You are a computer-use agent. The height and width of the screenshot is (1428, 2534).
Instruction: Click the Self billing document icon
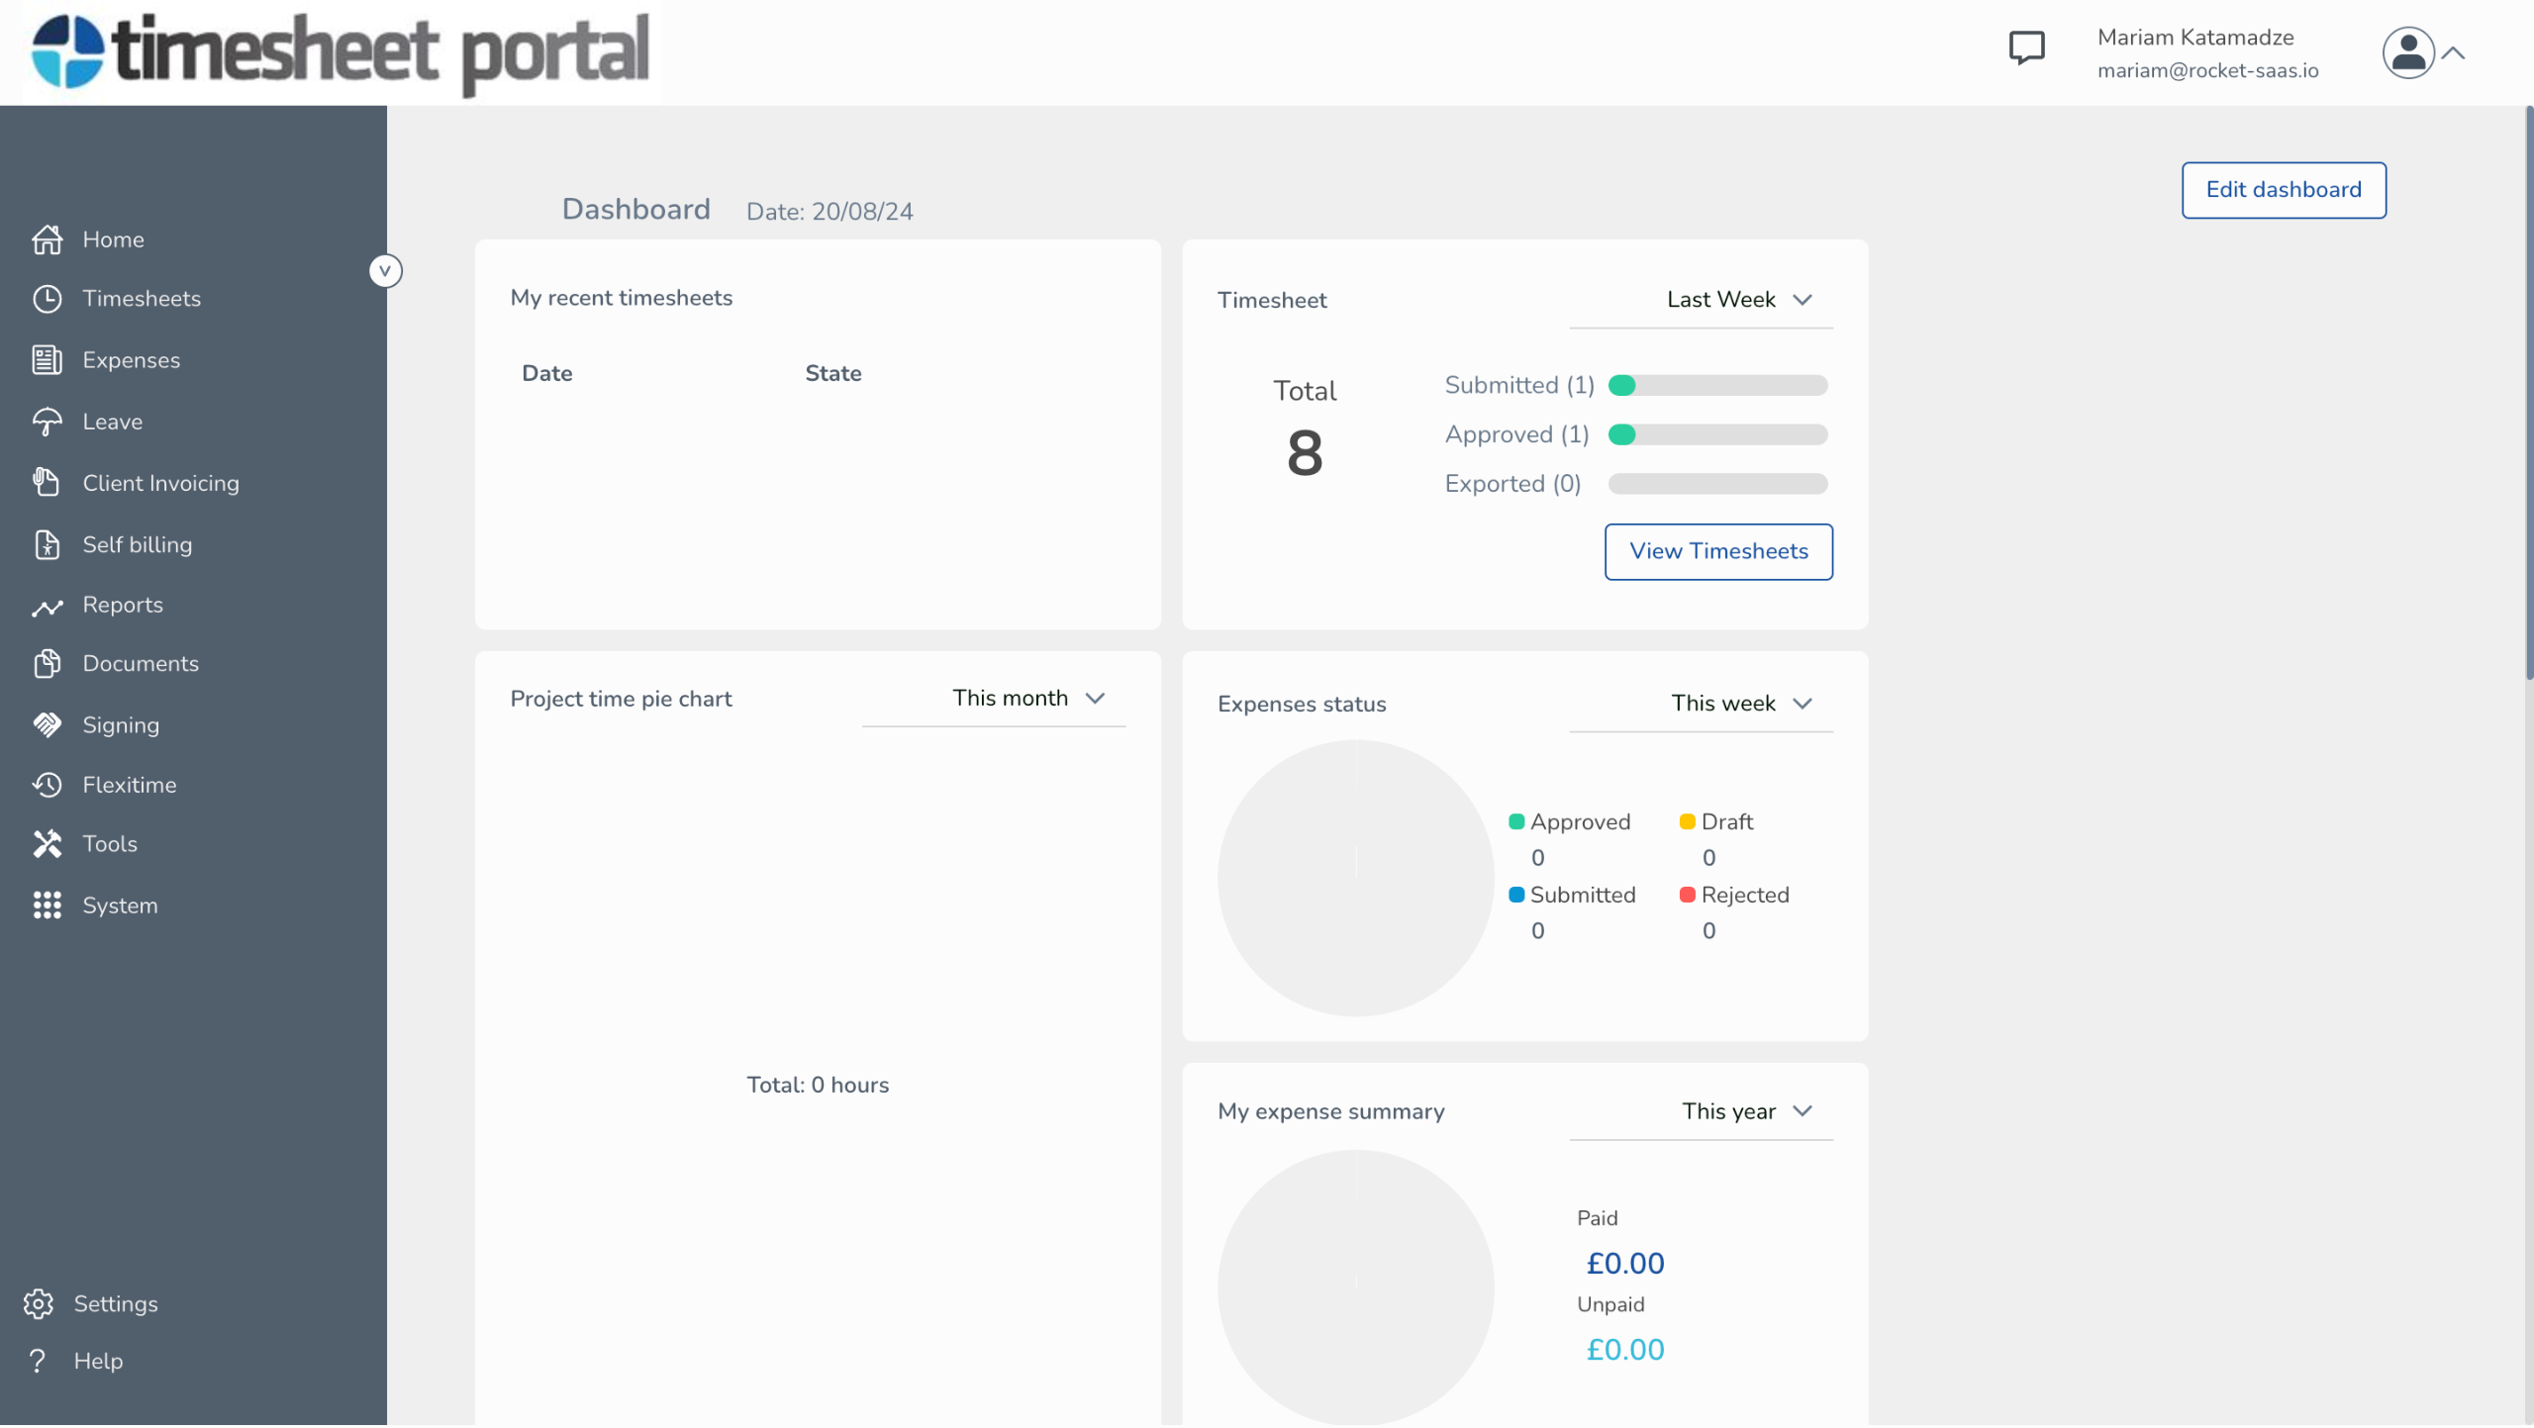(47, 544)
